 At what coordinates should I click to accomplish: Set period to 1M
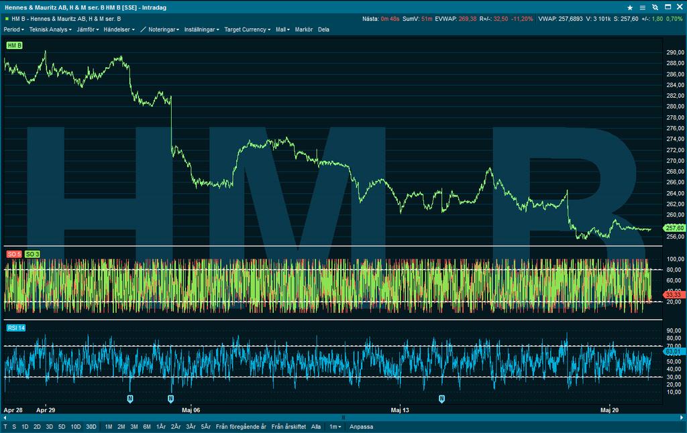pyautogui.click(x=109, y=426)
